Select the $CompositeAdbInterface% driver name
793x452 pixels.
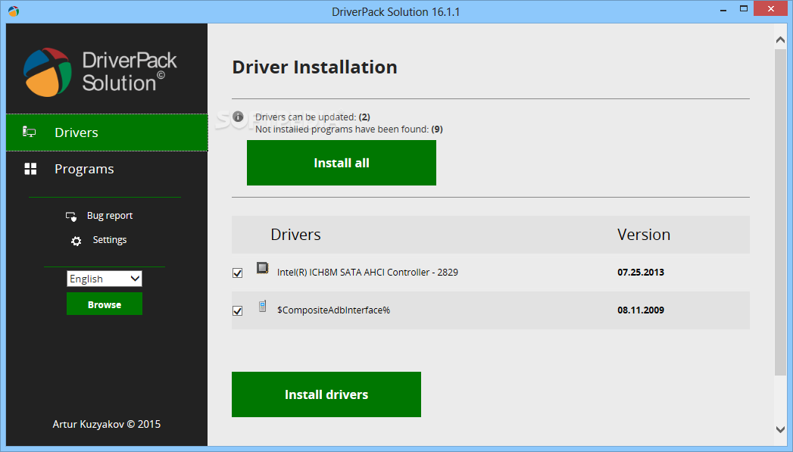click(x=333, y=310)
